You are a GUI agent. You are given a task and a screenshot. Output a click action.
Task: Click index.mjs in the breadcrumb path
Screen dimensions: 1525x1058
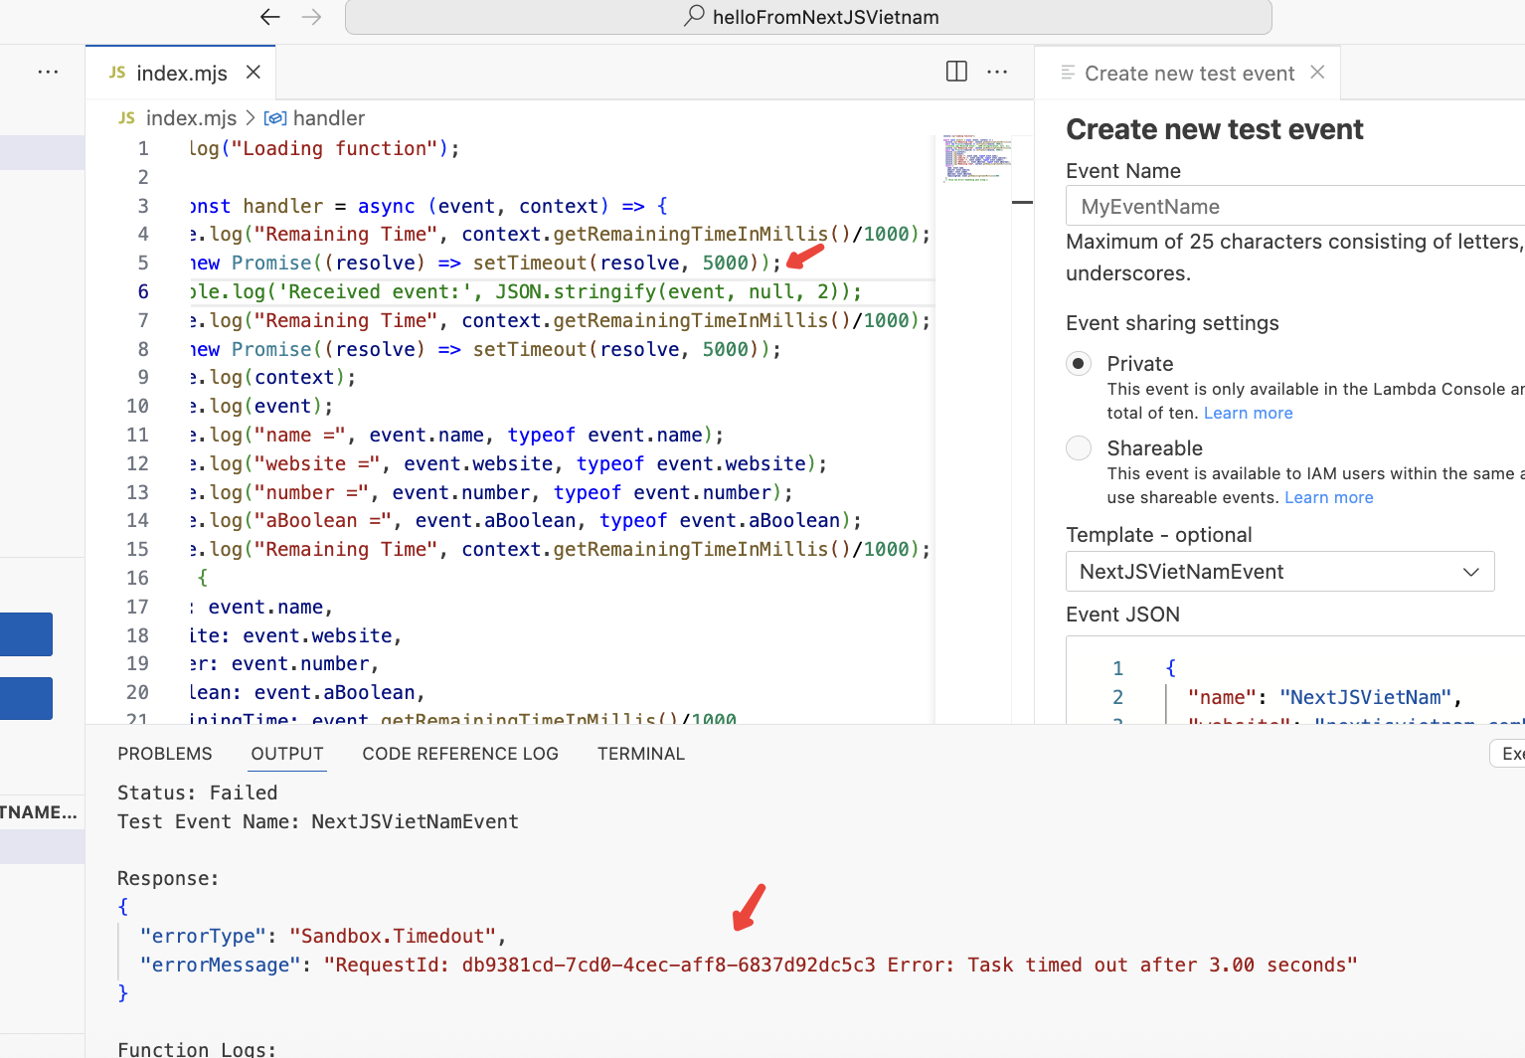click(x=190, y=118)
